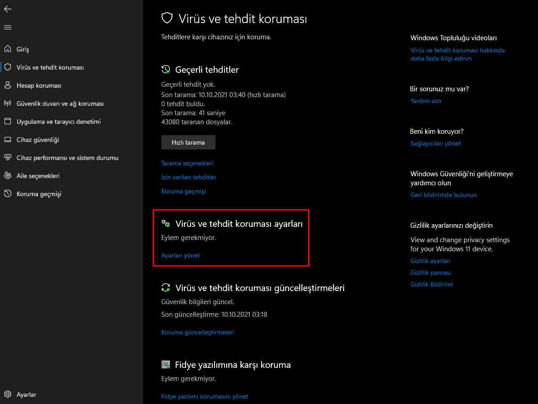The width and height of the screenshot is (538, 404).
Task: Click Fidye yazılımı korumasını yönet link
Action: pos(205,396)
